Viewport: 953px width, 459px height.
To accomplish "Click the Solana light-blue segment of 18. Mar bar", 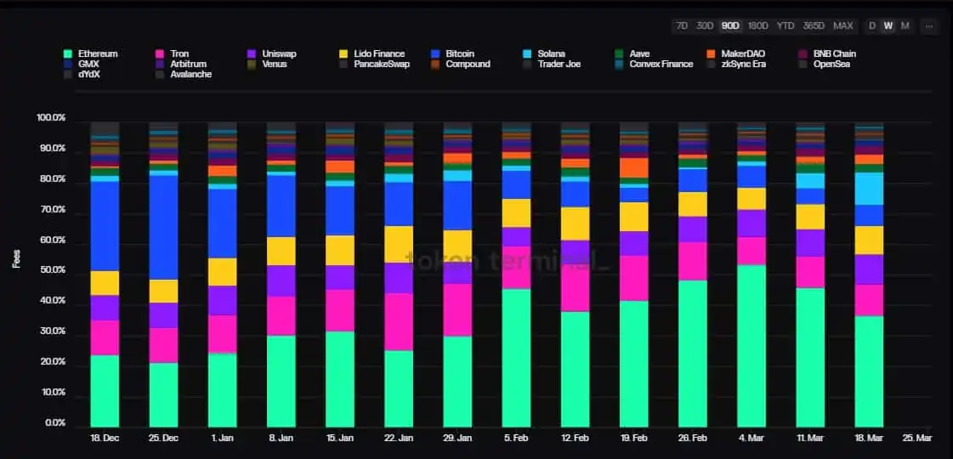I will click(x=869, y=189).
